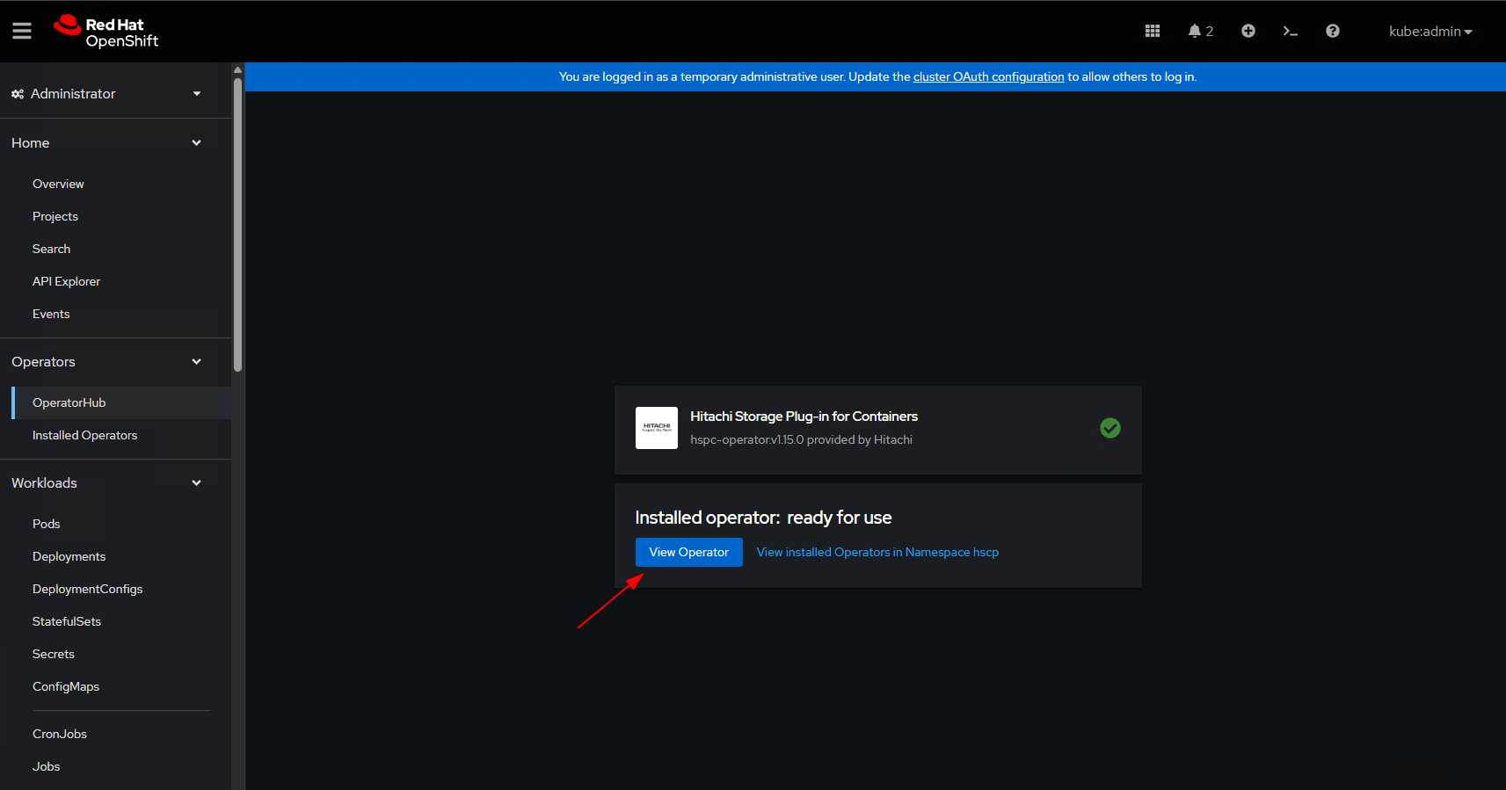Open Secrets under Workloads
The width and height of the screenshot is (1506, 790).
[x=54, y=654]
